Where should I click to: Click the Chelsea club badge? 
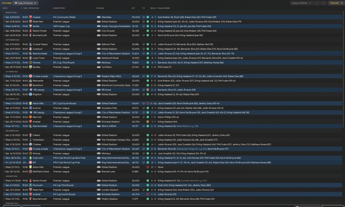30,144
